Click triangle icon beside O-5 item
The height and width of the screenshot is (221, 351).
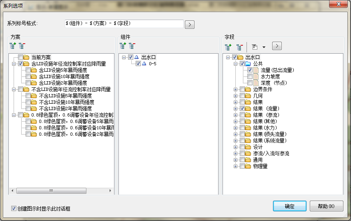[x=144, y=64]
